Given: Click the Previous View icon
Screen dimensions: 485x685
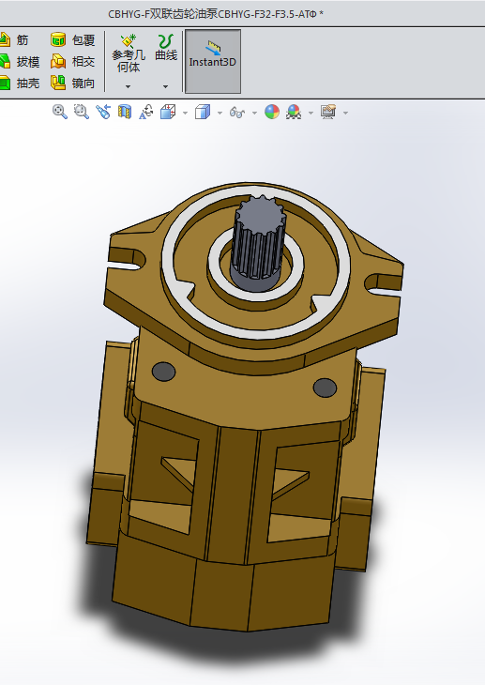Looking at the screenshot, I should [x=103, y=112].
